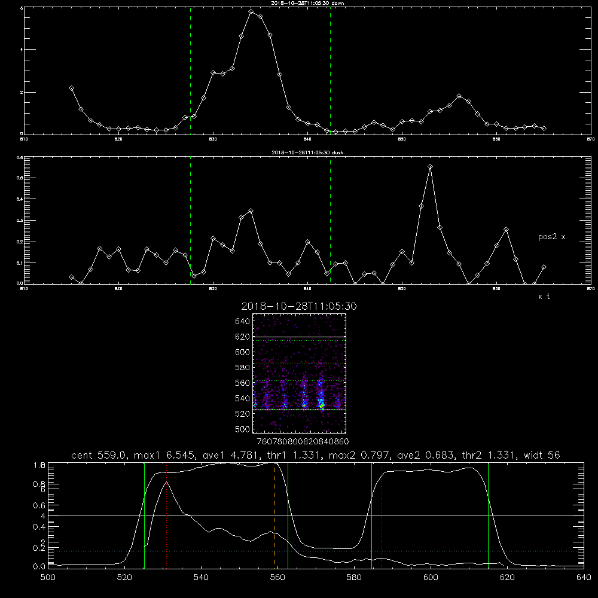Click the 'widt 56' value
This screenshot has width=598, height=598.
(x=542, y=455)
